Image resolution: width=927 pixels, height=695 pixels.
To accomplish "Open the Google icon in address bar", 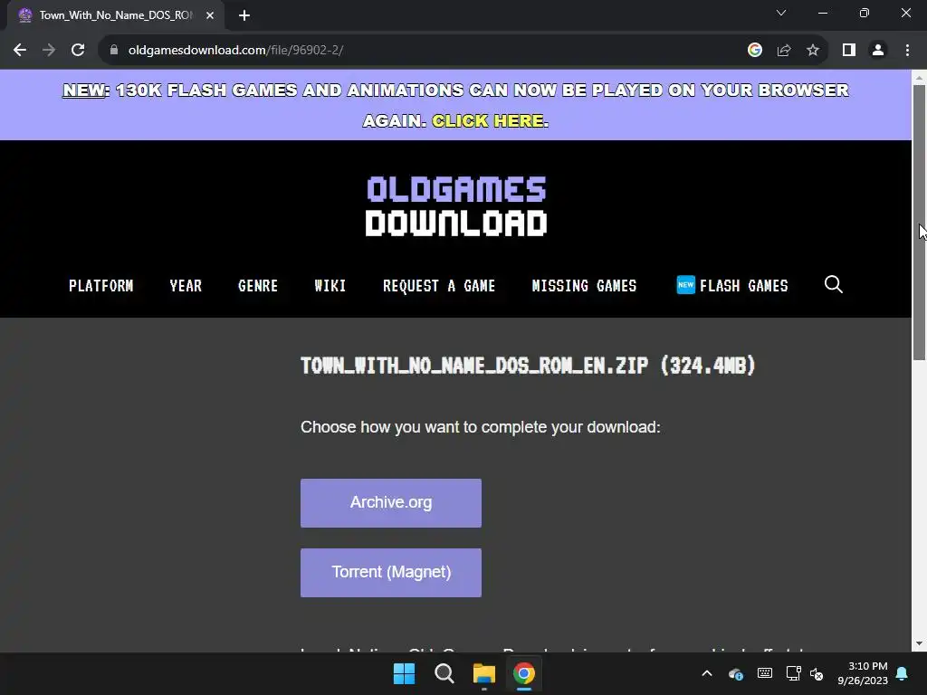I will click(x=754, y=51).
